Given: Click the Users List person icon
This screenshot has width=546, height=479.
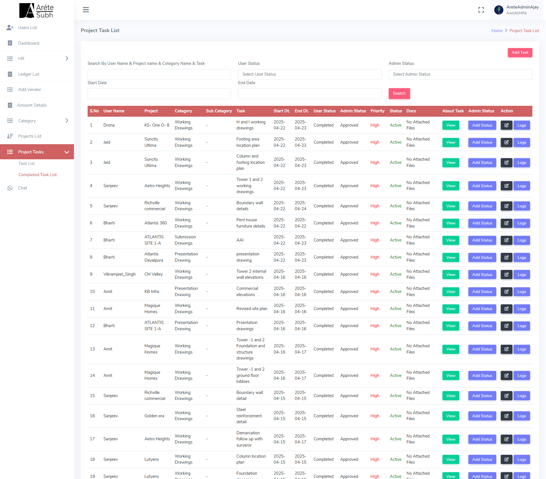Looking at the screenshot, I should click(10, 28).
